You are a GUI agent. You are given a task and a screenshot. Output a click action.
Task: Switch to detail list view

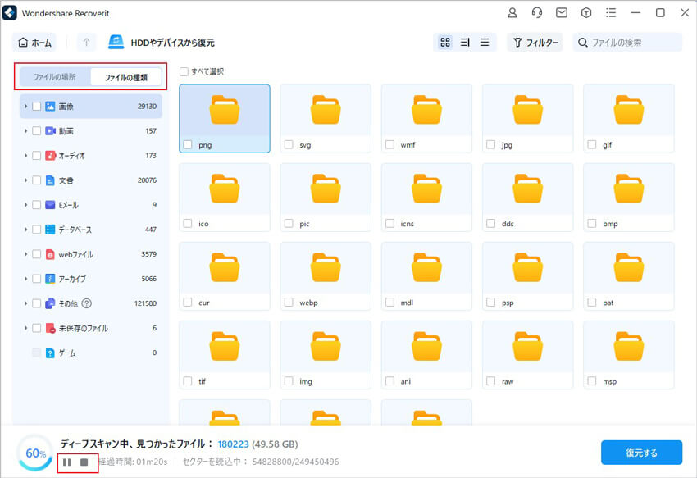point(465,43)
